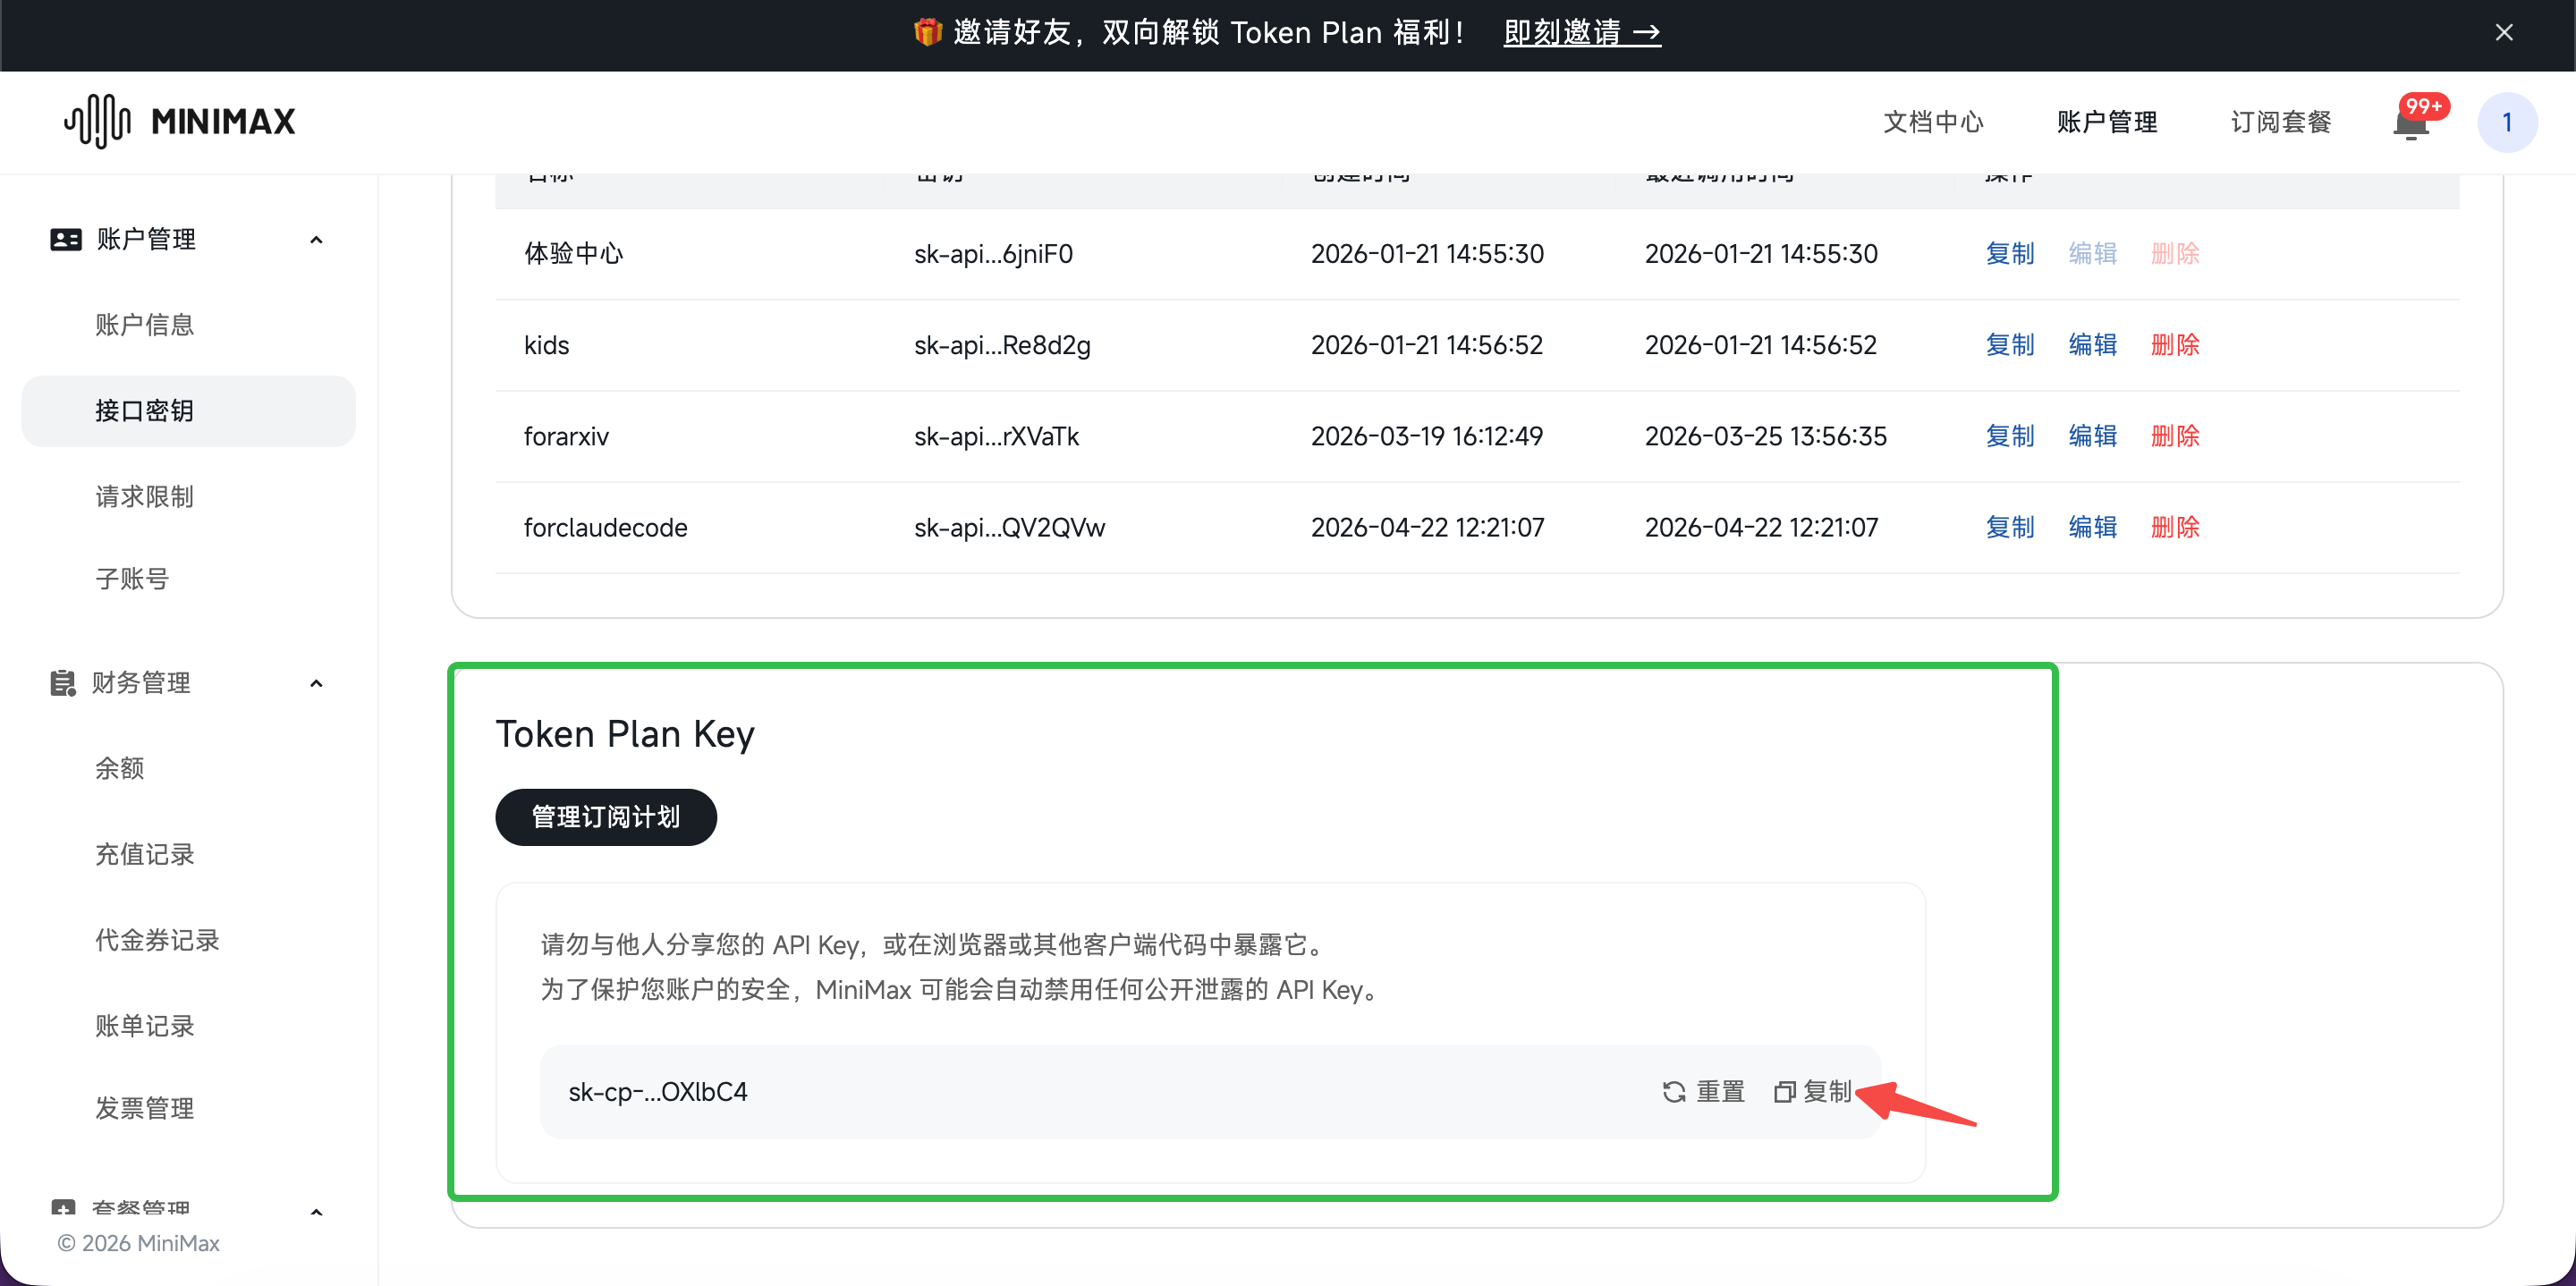Copy the kids API key
The image size is (2576, 1286).
click(2010, 345)
